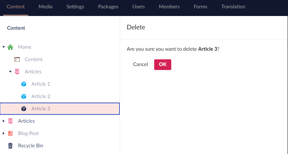Navigate to the Users section
The width and height of the screenshot is (288, 154).
(138, 7)
